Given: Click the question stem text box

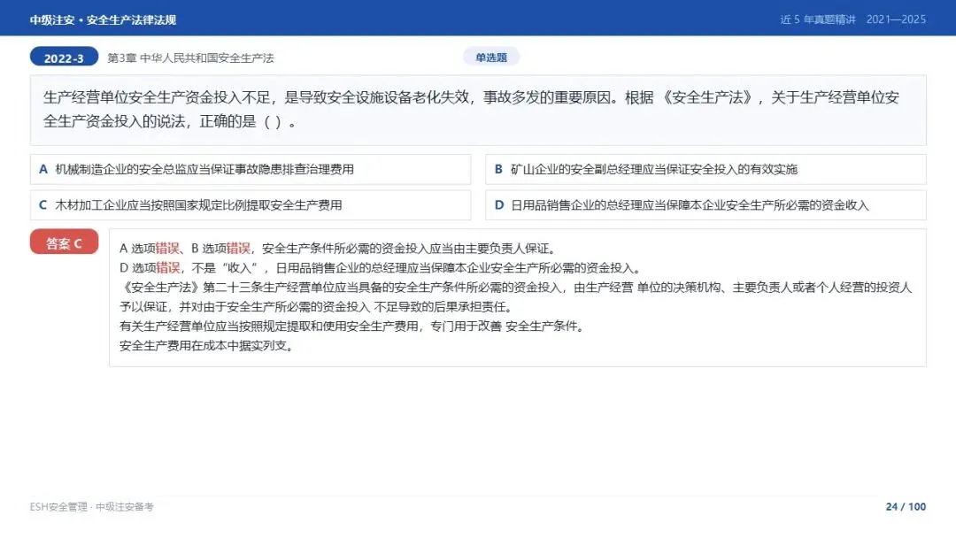Looking at the screenshot, I should [478, 111].
